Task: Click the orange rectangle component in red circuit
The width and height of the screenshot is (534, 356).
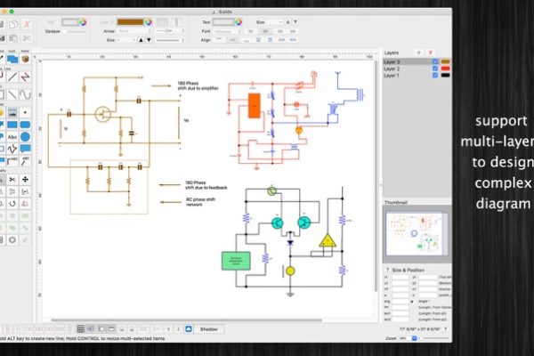Action: (254, 106)
